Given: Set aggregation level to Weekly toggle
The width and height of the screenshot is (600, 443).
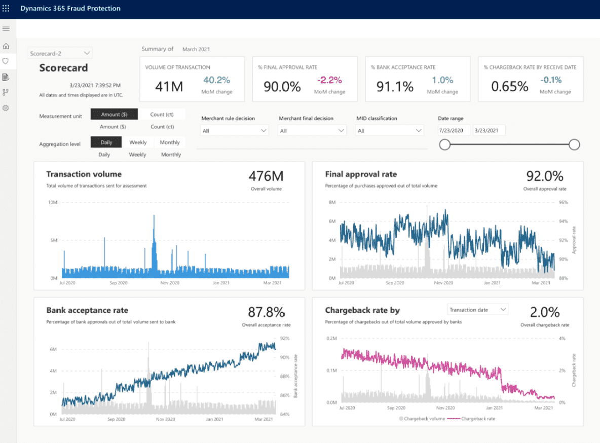Looking at the screenshot, I should (138, 142).
